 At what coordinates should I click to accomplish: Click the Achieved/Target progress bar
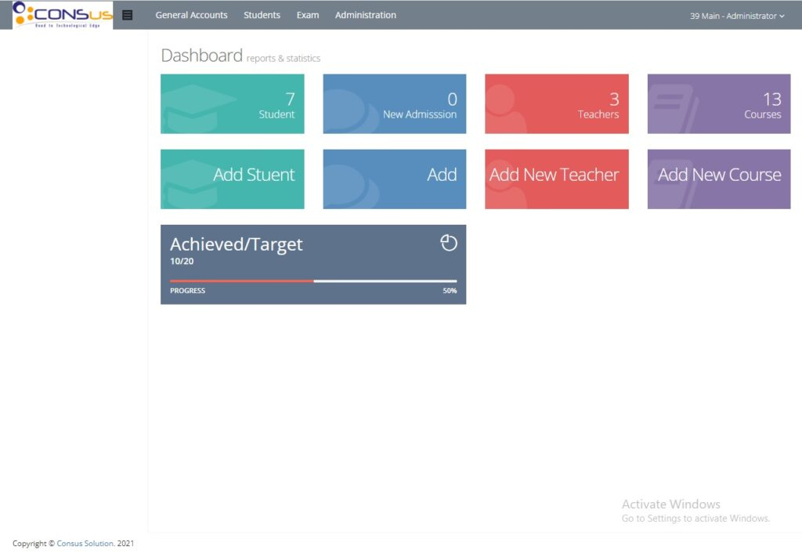click(312, 280)
